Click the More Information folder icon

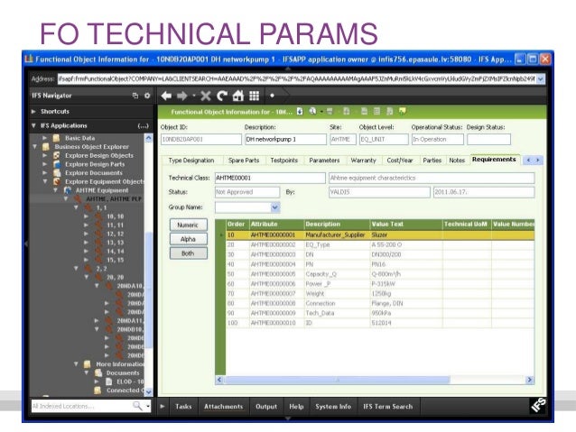(x=87, y=364)
